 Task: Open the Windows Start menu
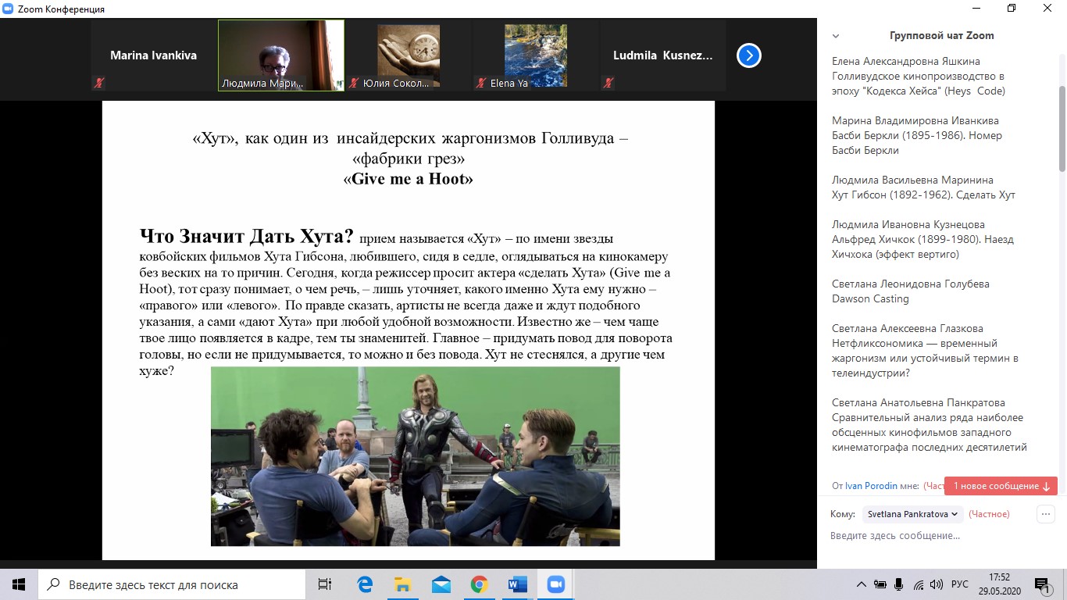click(19, 584)
